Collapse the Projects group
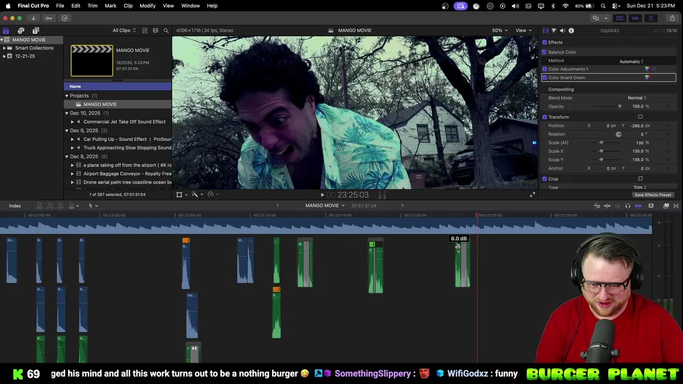Screen dimensions: 683x384 (67, 95)
